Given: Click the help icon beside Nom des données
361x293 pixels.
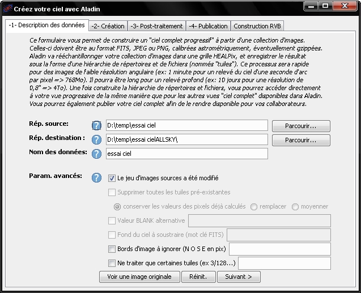Looking at the screenshot, I should [96, 154].
